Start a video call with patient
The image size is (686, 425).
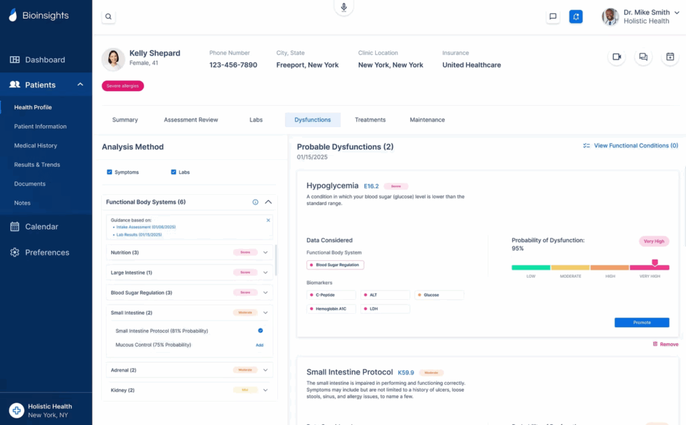pyautogui.click(x=616, y=58)
